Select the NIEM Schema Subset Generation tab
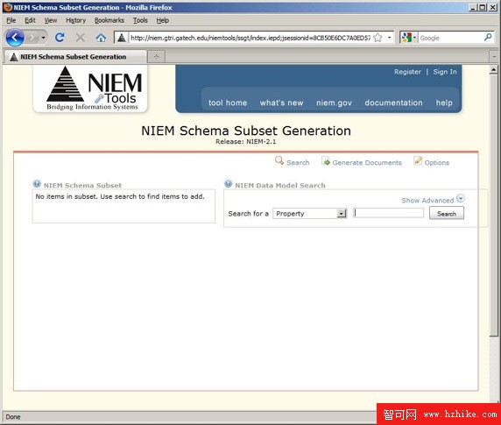 pos(75,57)
